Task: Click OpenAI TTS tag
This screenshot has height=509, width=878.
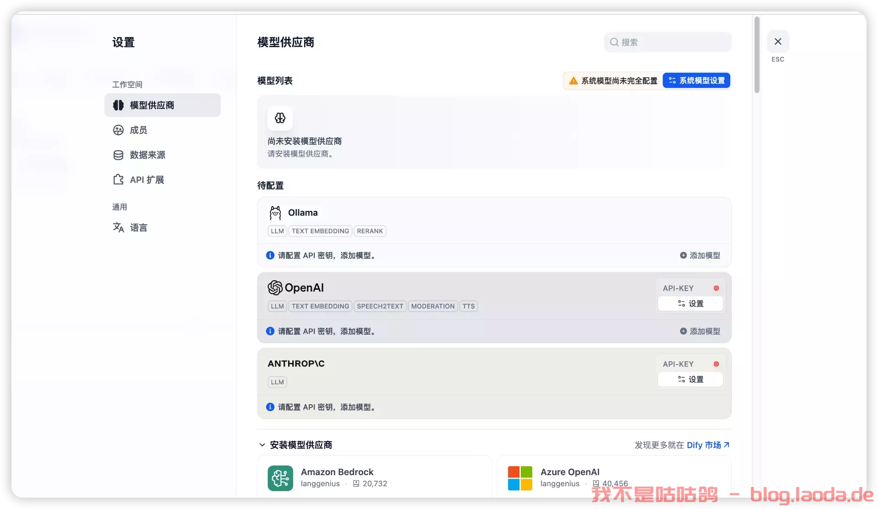Action: [469, 306]
